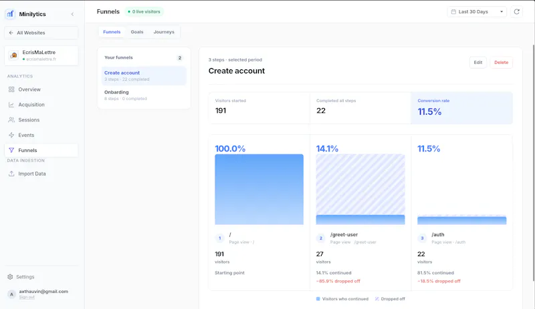Switch to the Goals tab
535x309 pixels.
(137, 32)
